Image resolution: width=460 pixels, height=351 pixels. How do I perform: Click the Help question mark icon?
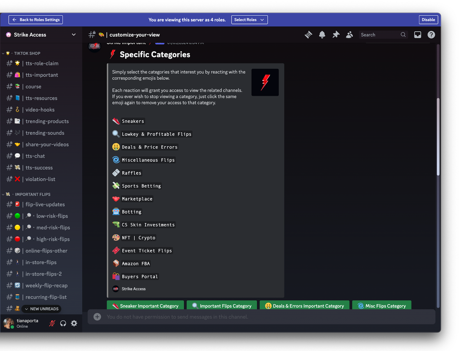(431, 35)
